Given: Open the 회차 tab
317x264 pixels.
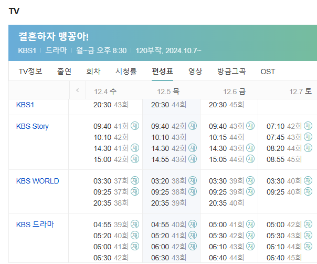Looking at the screenshot, I should point(93,72).
